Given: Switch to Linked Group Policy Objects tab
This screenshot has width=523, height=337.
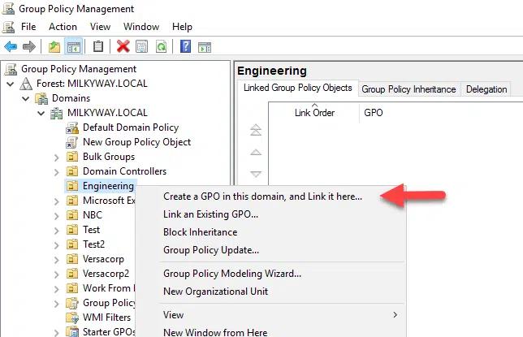Looking at the screenshot, I should [x=297, y=88].
